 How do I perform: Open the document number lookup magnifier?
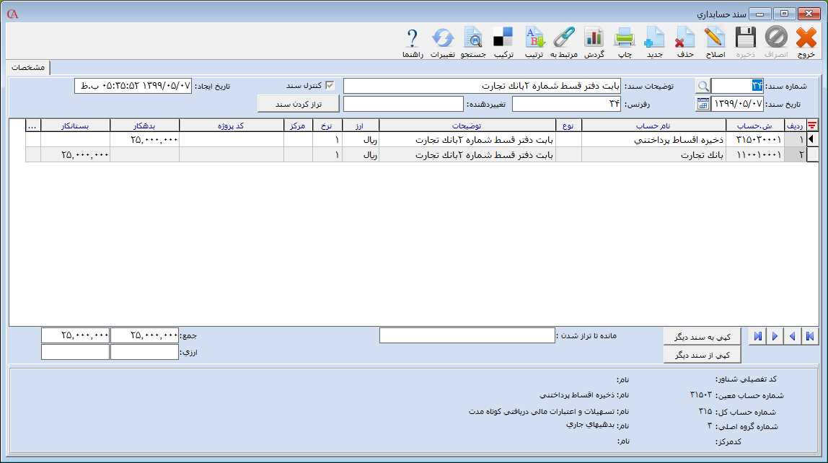(703, 85)
